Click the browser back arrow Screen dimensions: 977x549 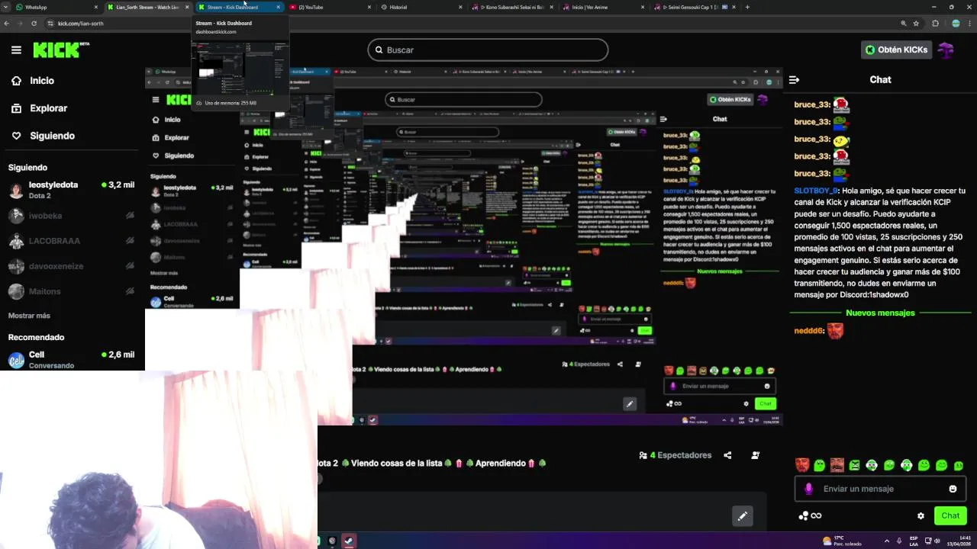(7, 23)
